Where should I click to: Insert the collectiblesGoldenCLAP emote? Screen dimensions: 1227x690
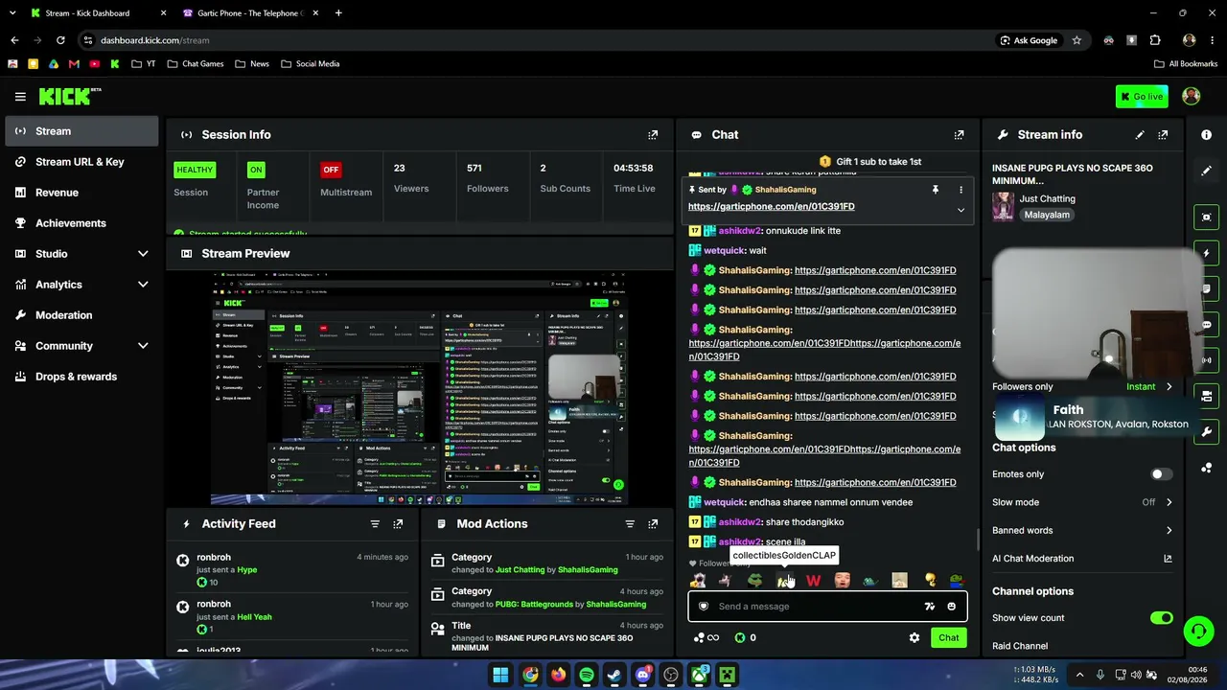784,580
